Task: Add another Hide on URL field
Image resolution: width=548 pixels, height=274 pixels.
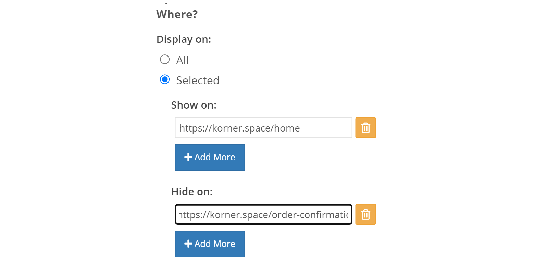Action: [x=210, y=244]
